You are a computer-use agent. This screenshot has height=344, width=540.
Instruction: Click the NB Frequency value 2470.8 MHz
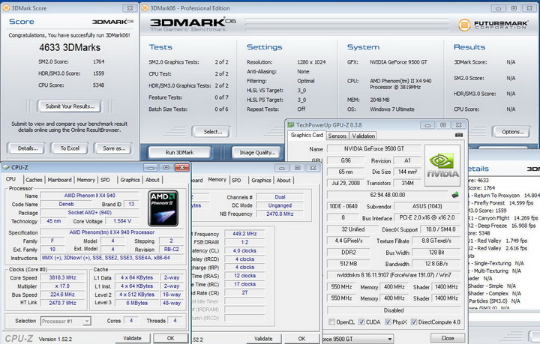[x=280, y=214]
